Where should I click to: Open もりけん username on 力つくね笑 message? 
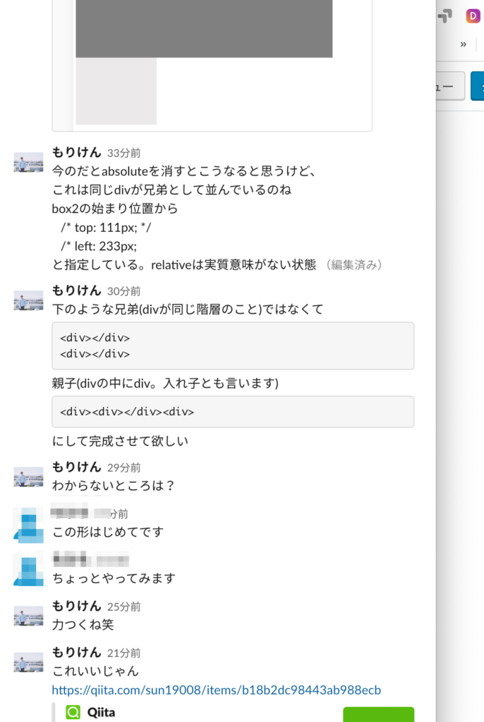(x=76, y=606)
